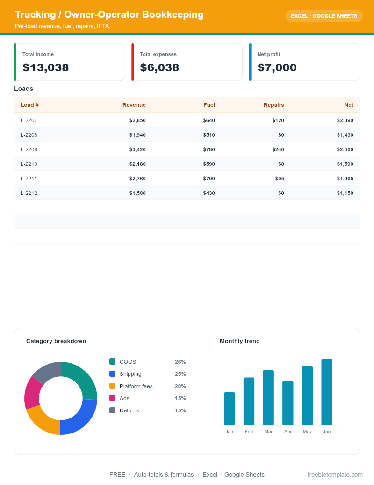Click repairs value $95
This screenshot has height=485, width=374.
[280, 179]
